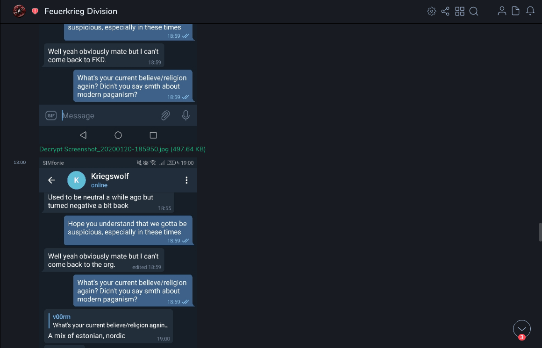Open the room files panel
This screenshot has width=542, height=348.
[515, 11]
